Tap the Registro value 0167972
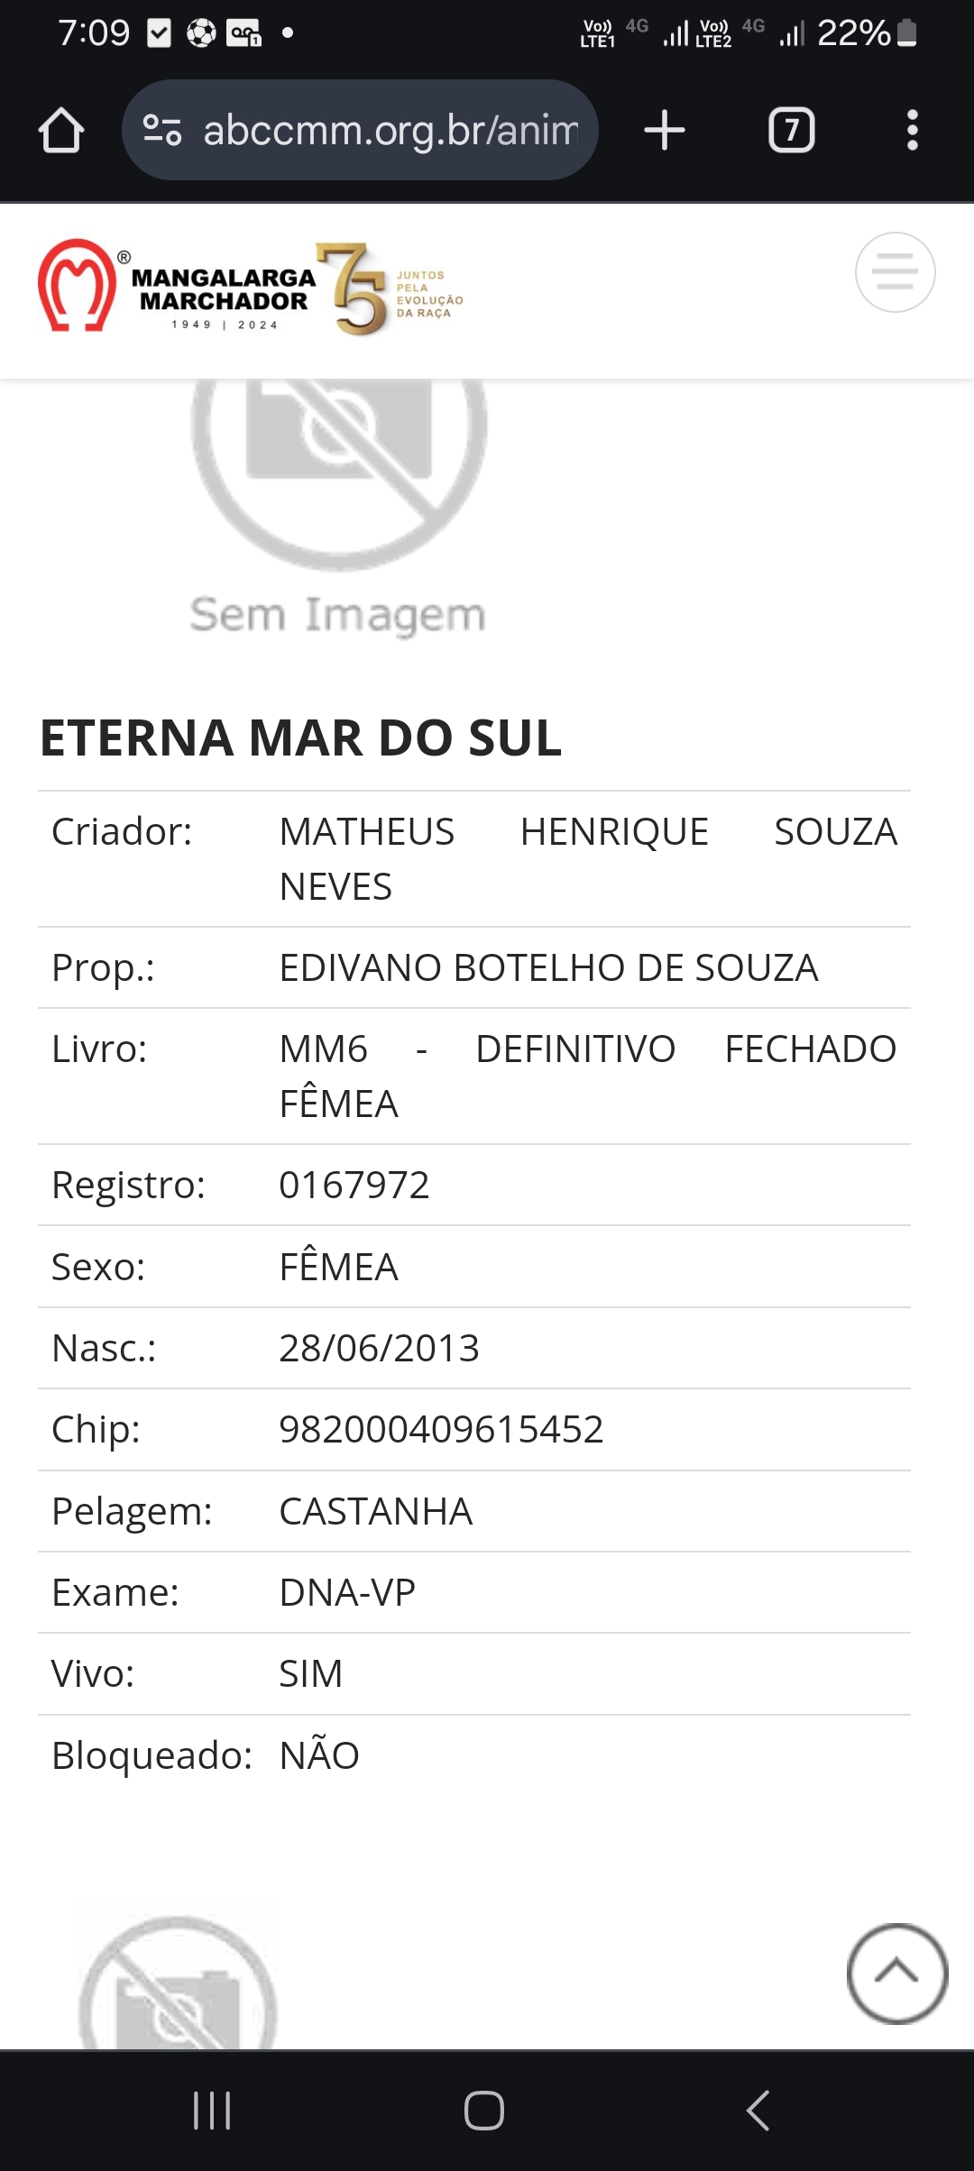Image resolution: width=974 pixels, height=2171 pixels. (354, 1185)
